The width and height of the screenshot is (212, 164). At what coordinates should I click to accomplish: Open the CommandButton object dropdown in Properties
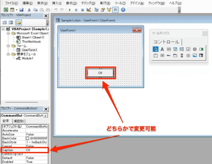[x=46, y=116]
